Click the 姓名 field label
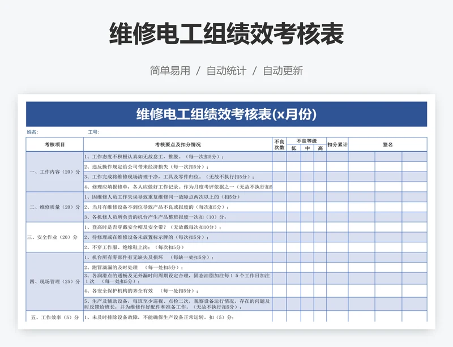The height and width of the screenshot is (347, 453). (32, 132)
